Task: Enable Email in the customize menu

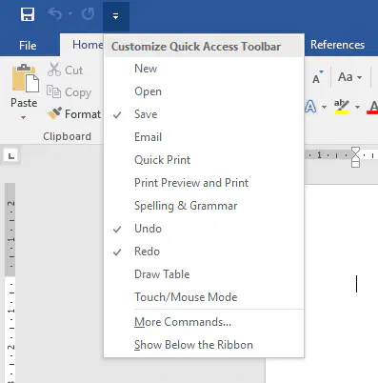Action: (204, 137)
